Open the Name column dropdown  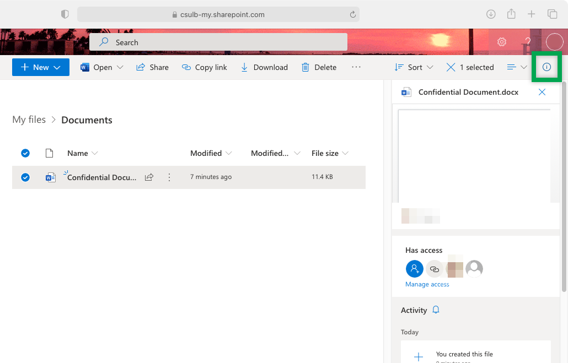tap(94, 153)
